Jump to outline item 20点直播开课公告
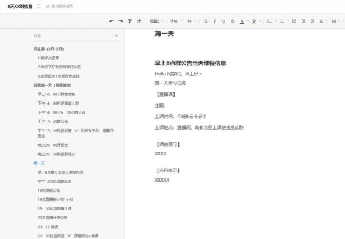 (53, 218)
